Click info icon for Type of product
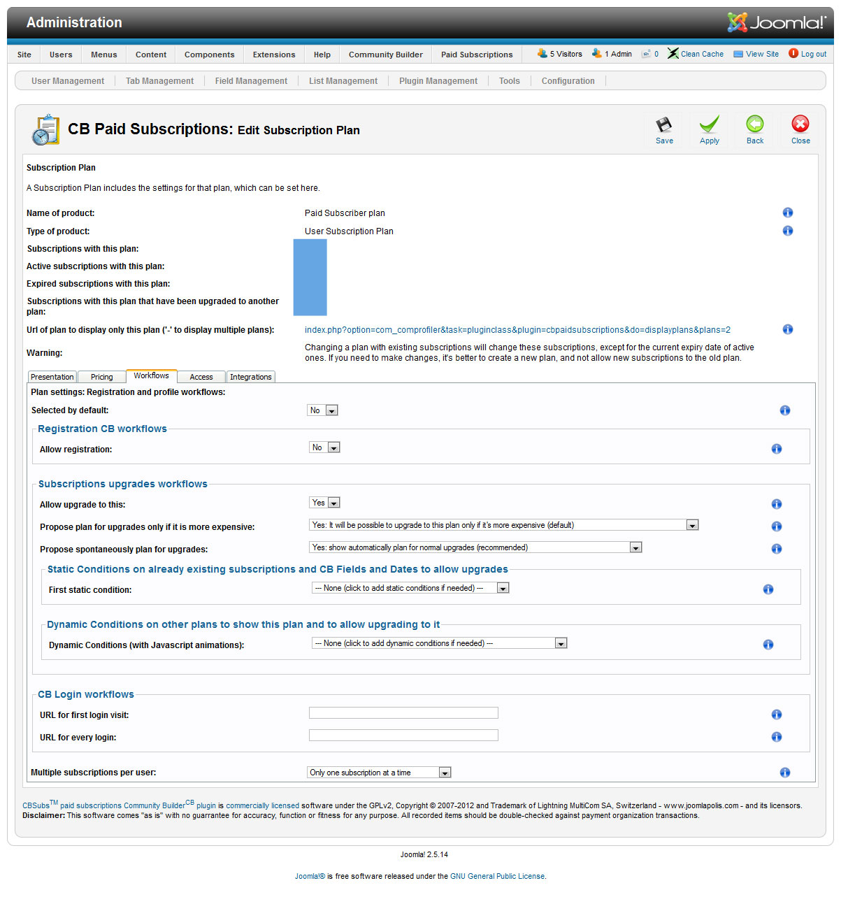Screen dimensions: 841x897 tap(788, 231)
